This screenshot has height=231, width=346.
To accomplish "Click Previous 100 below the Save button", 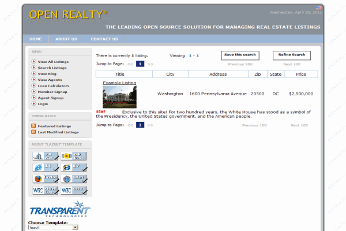I will tap(240, 64).
